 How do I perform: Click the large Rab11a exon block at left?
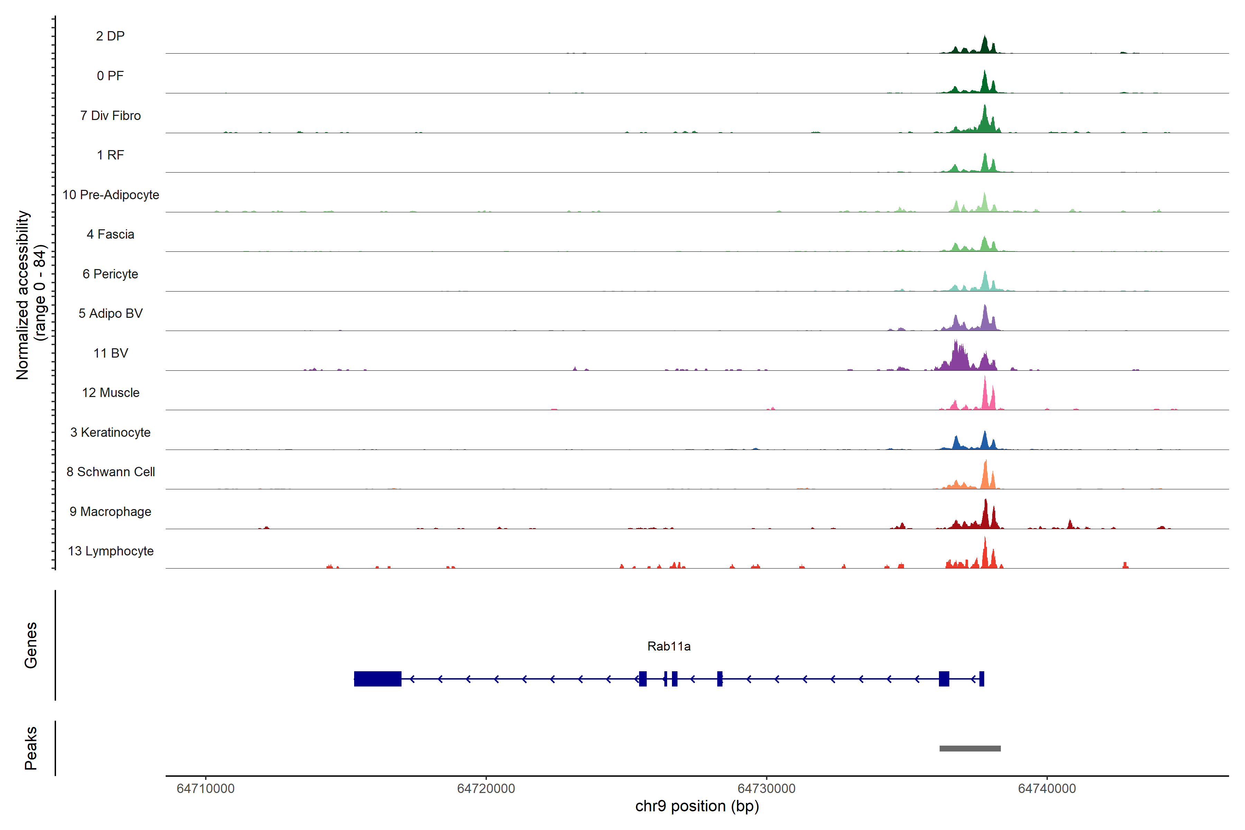377,679
